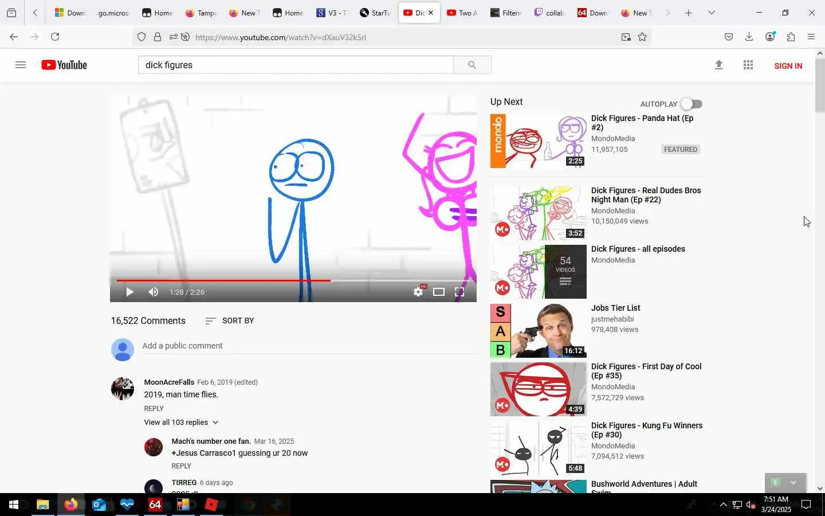Open picture-in-picture icon in the address bar
This screenshot has height=516, width=825.
pyautogui.click(x=626, y=37)
